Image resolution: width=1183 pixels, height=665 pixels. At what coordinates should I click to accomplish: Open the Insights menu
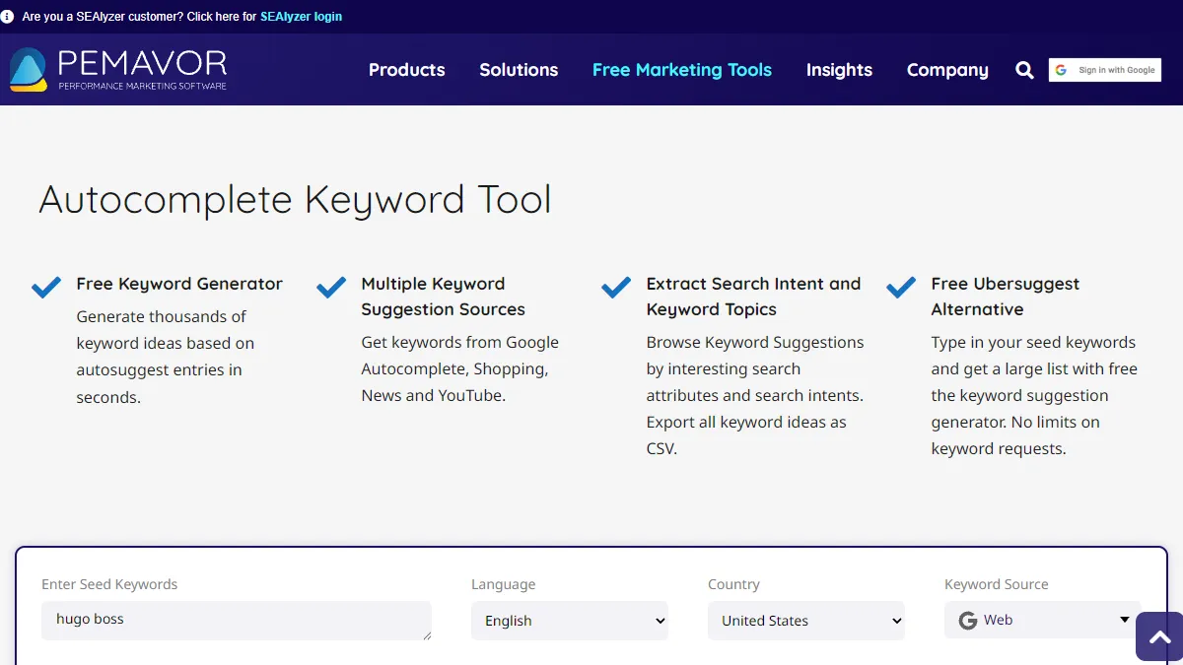(839, 70)
